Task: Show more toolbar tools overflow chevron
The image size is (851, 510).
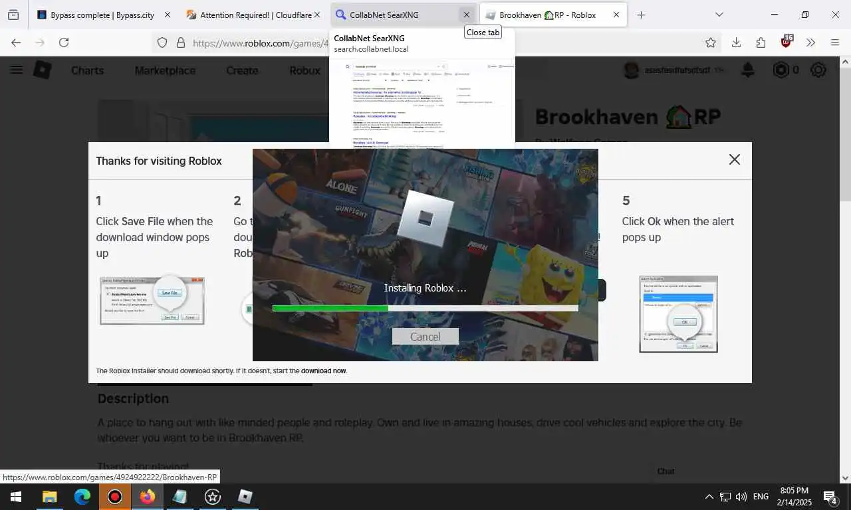Action: pyautogui.click(x=810, y=42)
